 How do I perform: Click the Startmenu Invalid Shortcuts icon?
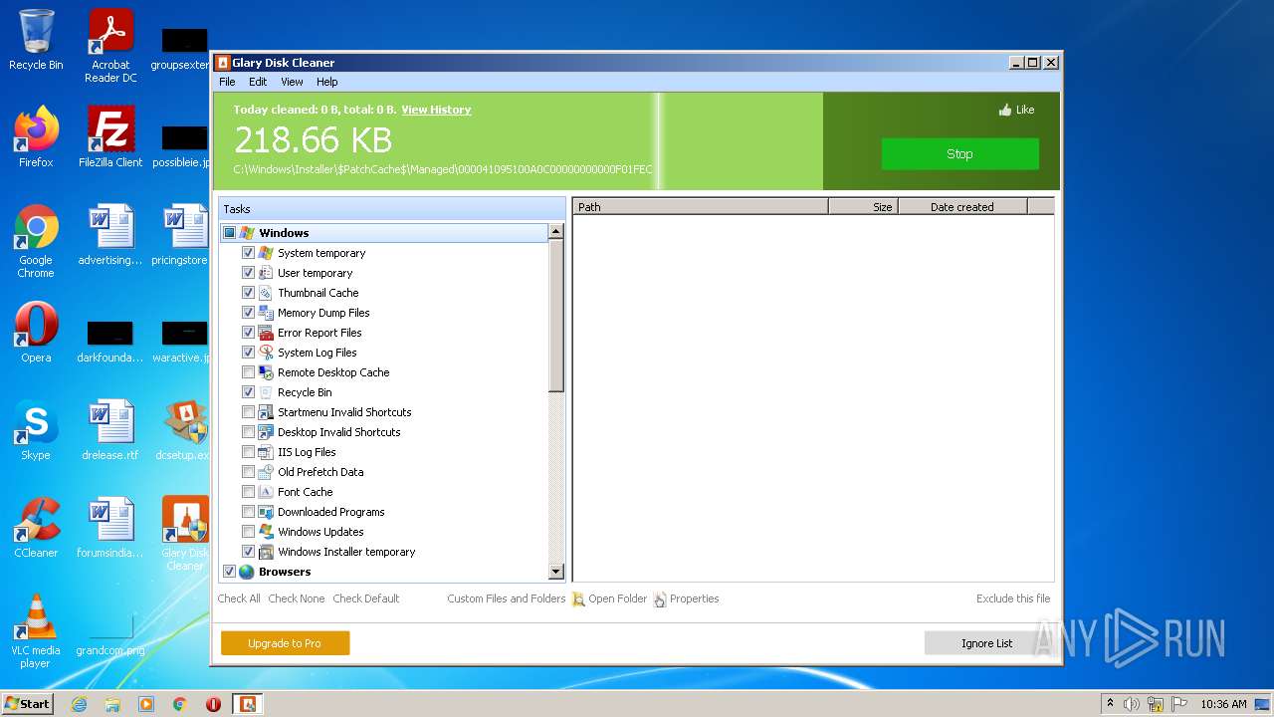pyautogui.click(x=266, y=412)
